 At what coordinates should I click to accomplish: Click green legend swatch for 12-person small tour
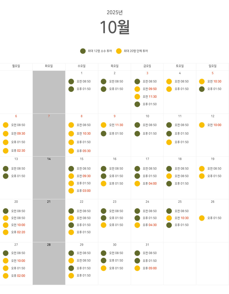click(83, 51)
